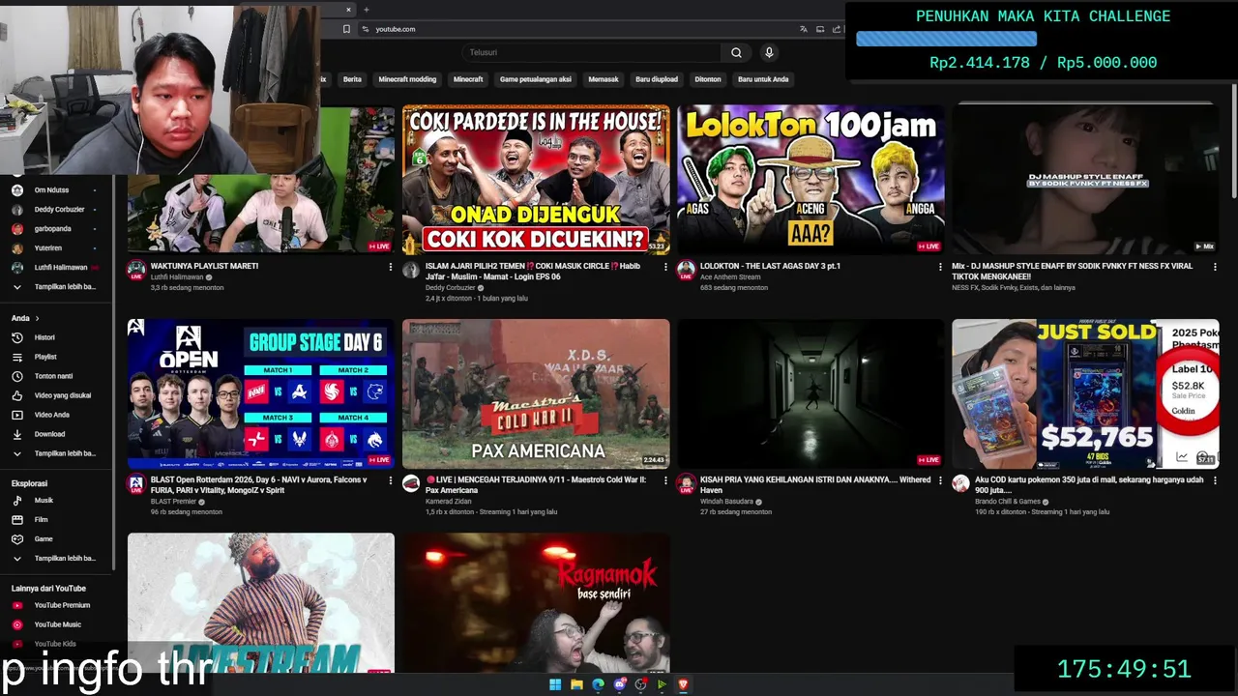Open Game under Eksplorasi
The width and height of the screenshot is (1238, 696).
click(x=44, y=538)
